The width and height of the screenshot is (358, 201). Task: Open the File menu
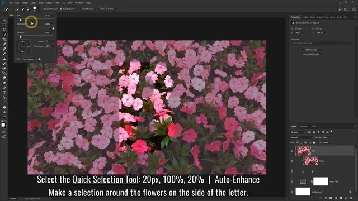11,3
